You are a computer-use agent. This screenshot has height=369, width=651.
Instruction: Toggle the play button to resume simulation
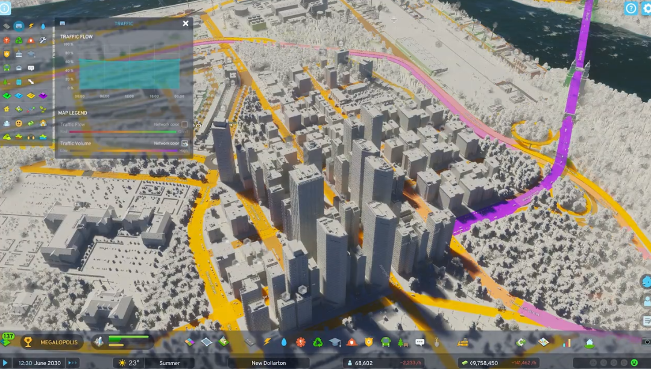[5, 363]
